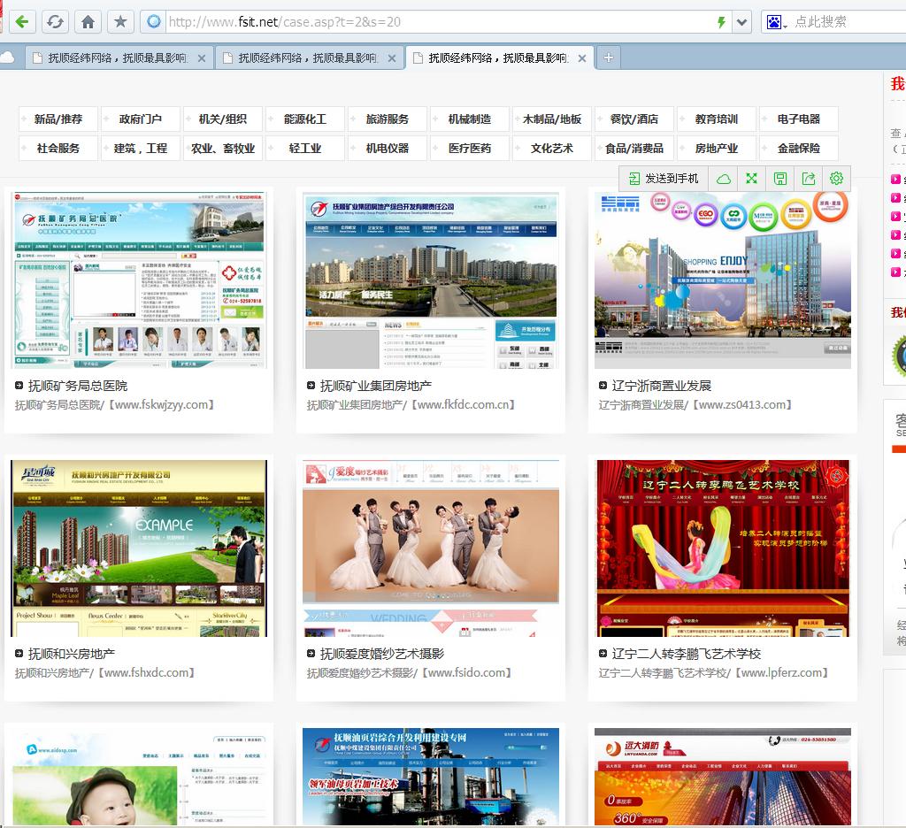Click the green share export icon
The height and width of the screenshot is (828, 906).
click(x=809, y=179)
